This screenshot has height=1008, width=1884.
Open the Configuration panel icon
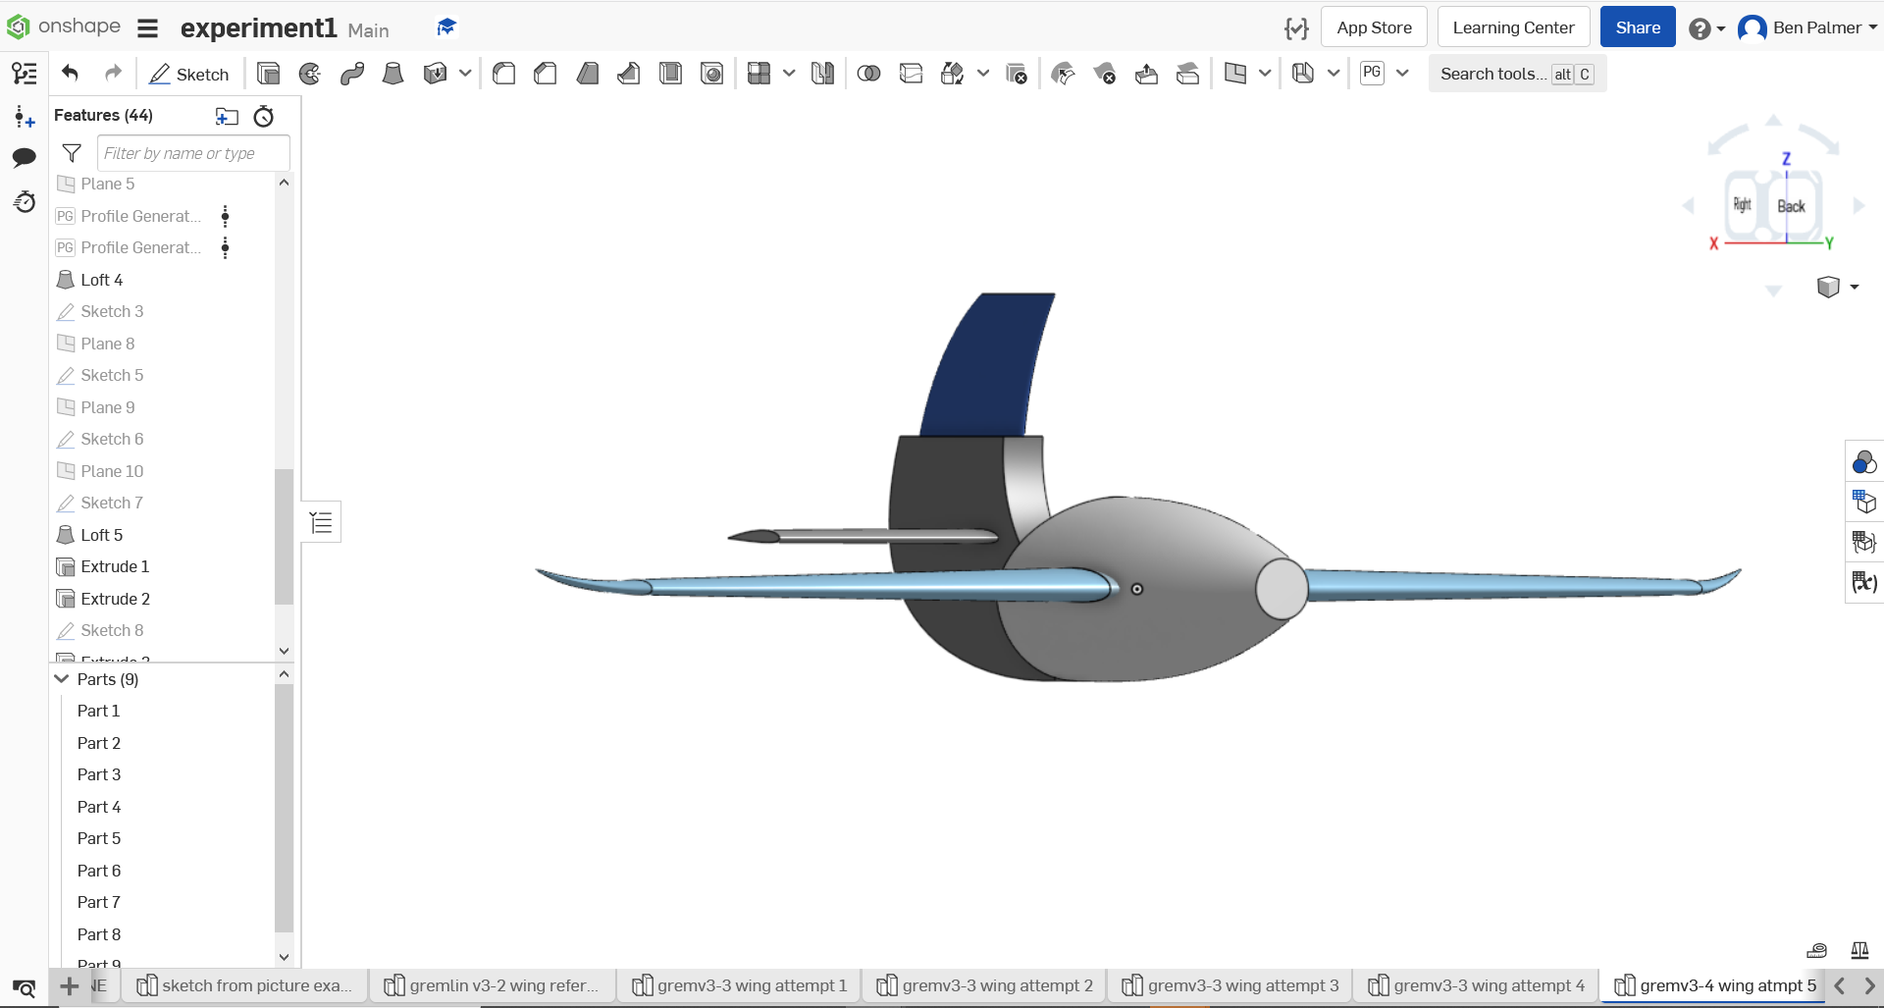1863,502
